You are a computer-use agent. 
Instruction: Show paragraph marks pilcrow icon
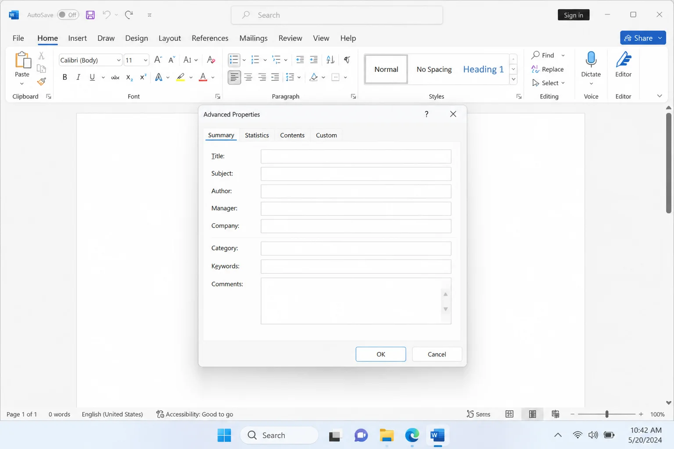[347, 60]
